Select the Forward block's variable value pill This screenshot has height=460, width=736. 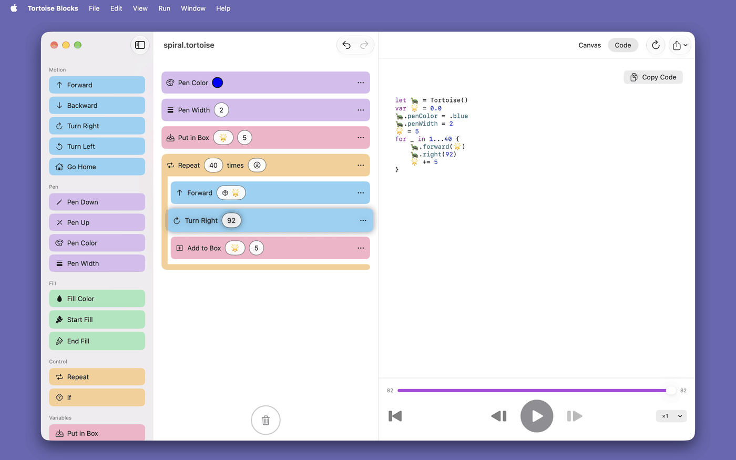coord(231,193)
